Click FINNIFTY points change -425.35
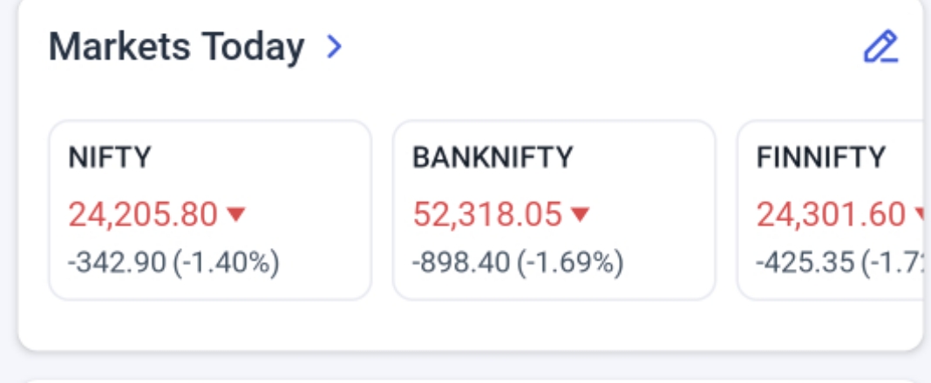The width and height of the screenshot is (931, 383). click(x=805, y=262)
